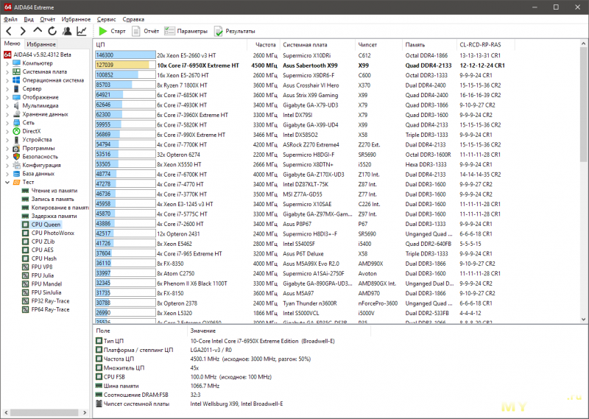
Task: Click the Отчёт report page icon
Action: [x=135, y=31]
